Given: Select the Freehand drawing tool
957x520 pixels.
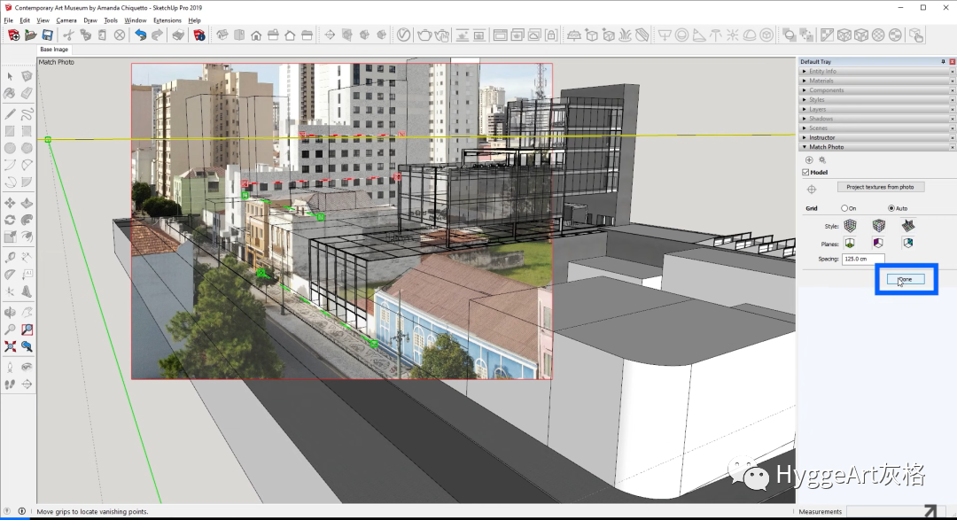Looking at the screenshot, I should [27, 114].
